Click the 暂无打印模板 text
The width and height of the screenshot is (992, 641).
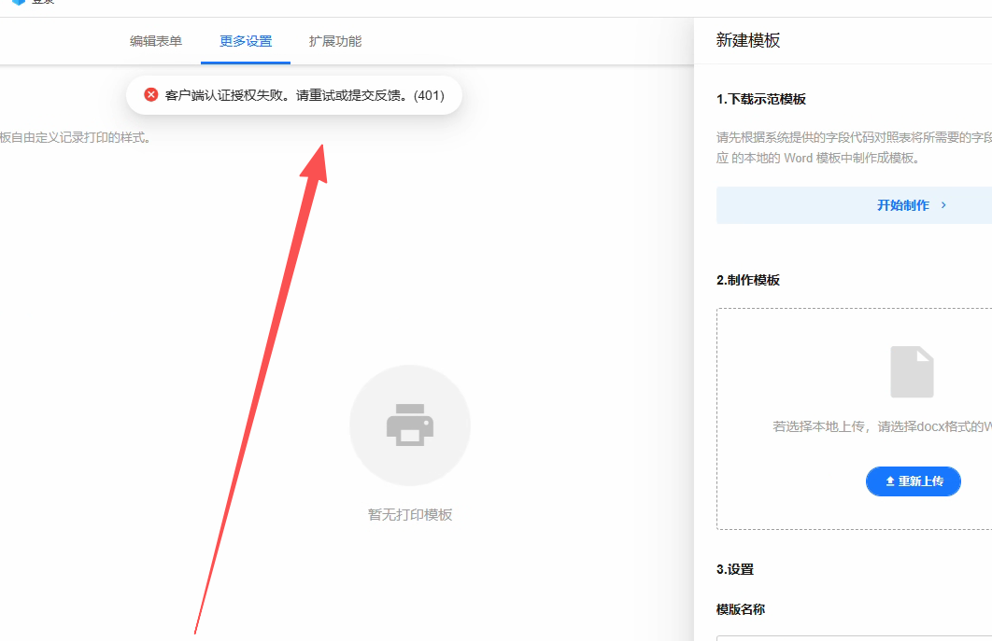point(409,513)
